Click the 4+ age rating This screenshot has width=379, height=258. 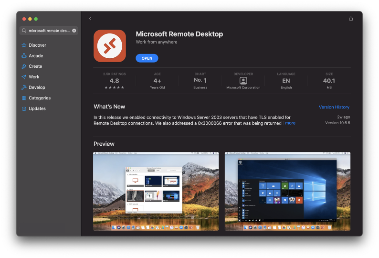158,81
